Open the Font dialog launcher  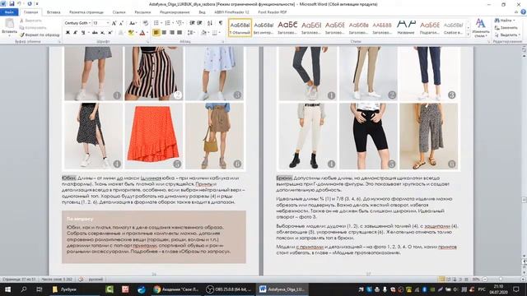point(147,42)
